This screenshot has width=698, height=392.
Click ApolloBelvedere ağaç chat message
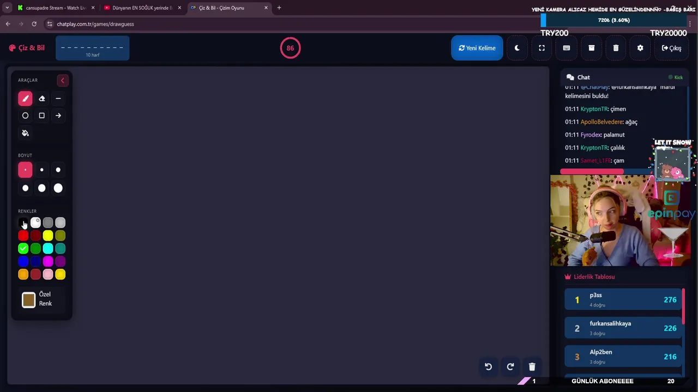click(x=601, y=122)
